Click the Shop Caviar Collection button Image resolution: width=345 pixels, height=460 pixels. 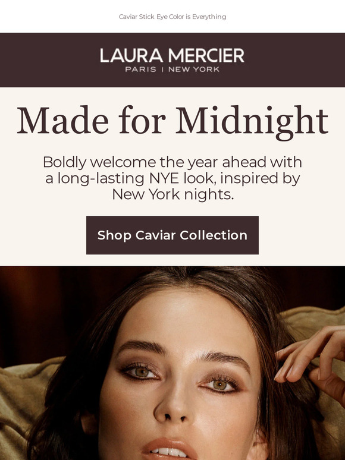[x=172, y=235]
